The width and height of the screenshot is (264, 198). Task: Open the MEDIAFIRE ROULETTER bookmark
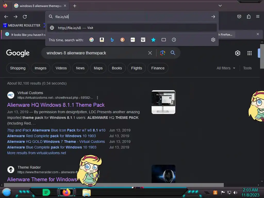22,26
